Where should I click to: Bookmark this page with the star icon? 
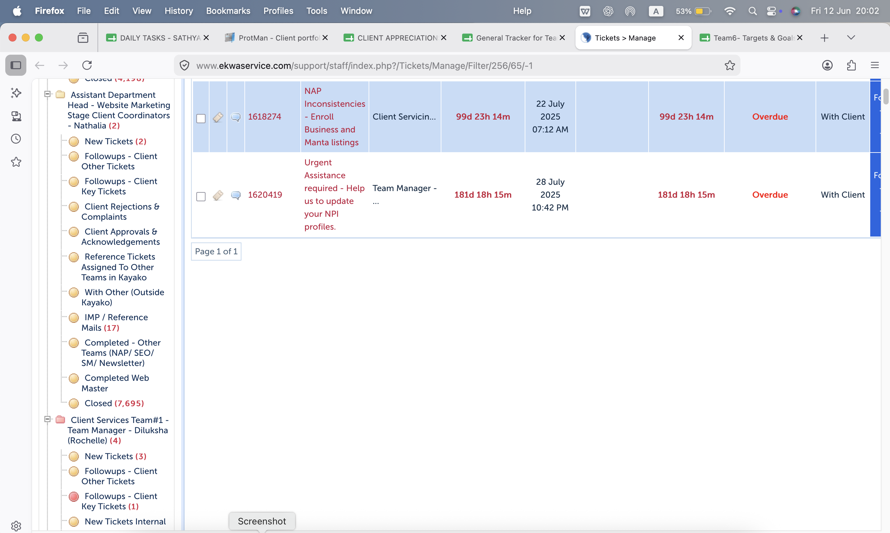coord(730,65)
